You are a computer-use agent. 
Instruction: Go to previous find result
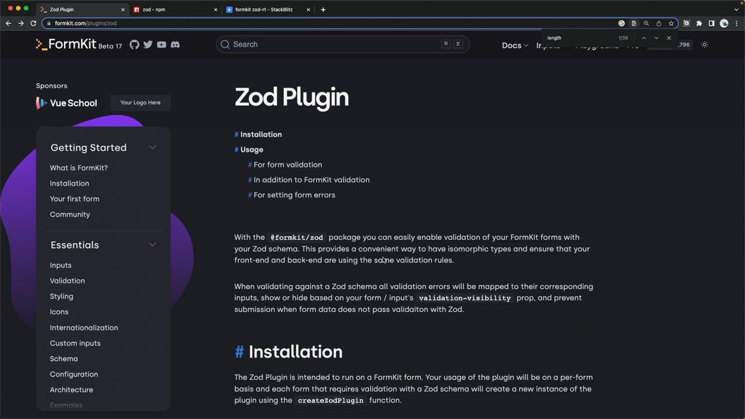coord(644,38)
